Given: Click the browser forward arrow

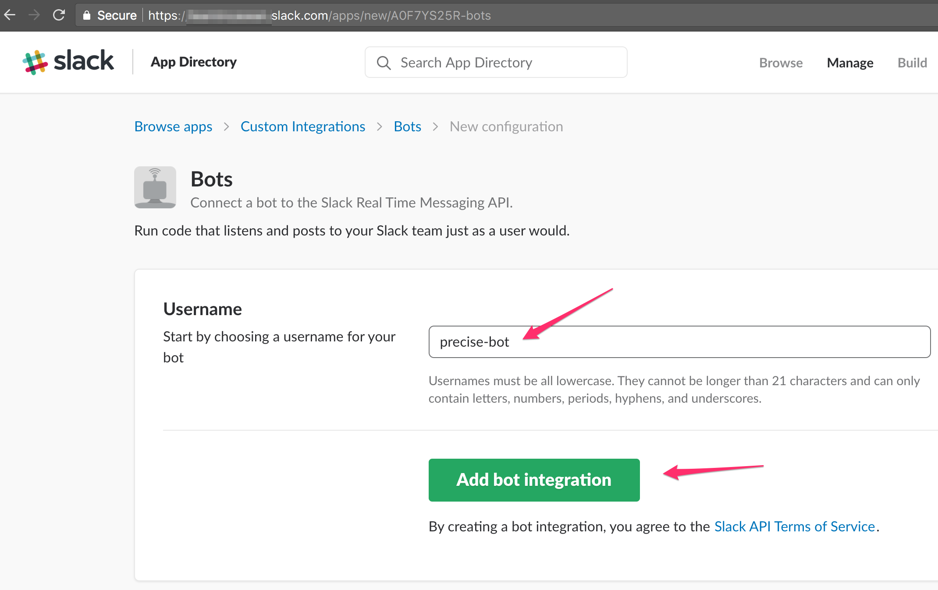Looking at the screenshot, I should pyautogui.click(x=34, y=15).
